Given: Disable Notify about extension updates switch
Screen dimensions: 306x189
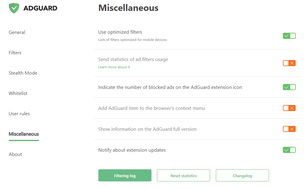Looking at the screenshot, I should (x=289, y=150).
